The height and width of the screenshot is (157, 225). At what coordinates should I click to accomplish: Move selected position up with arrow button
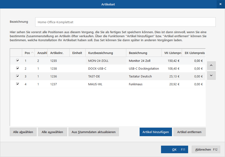pos(211,66)
